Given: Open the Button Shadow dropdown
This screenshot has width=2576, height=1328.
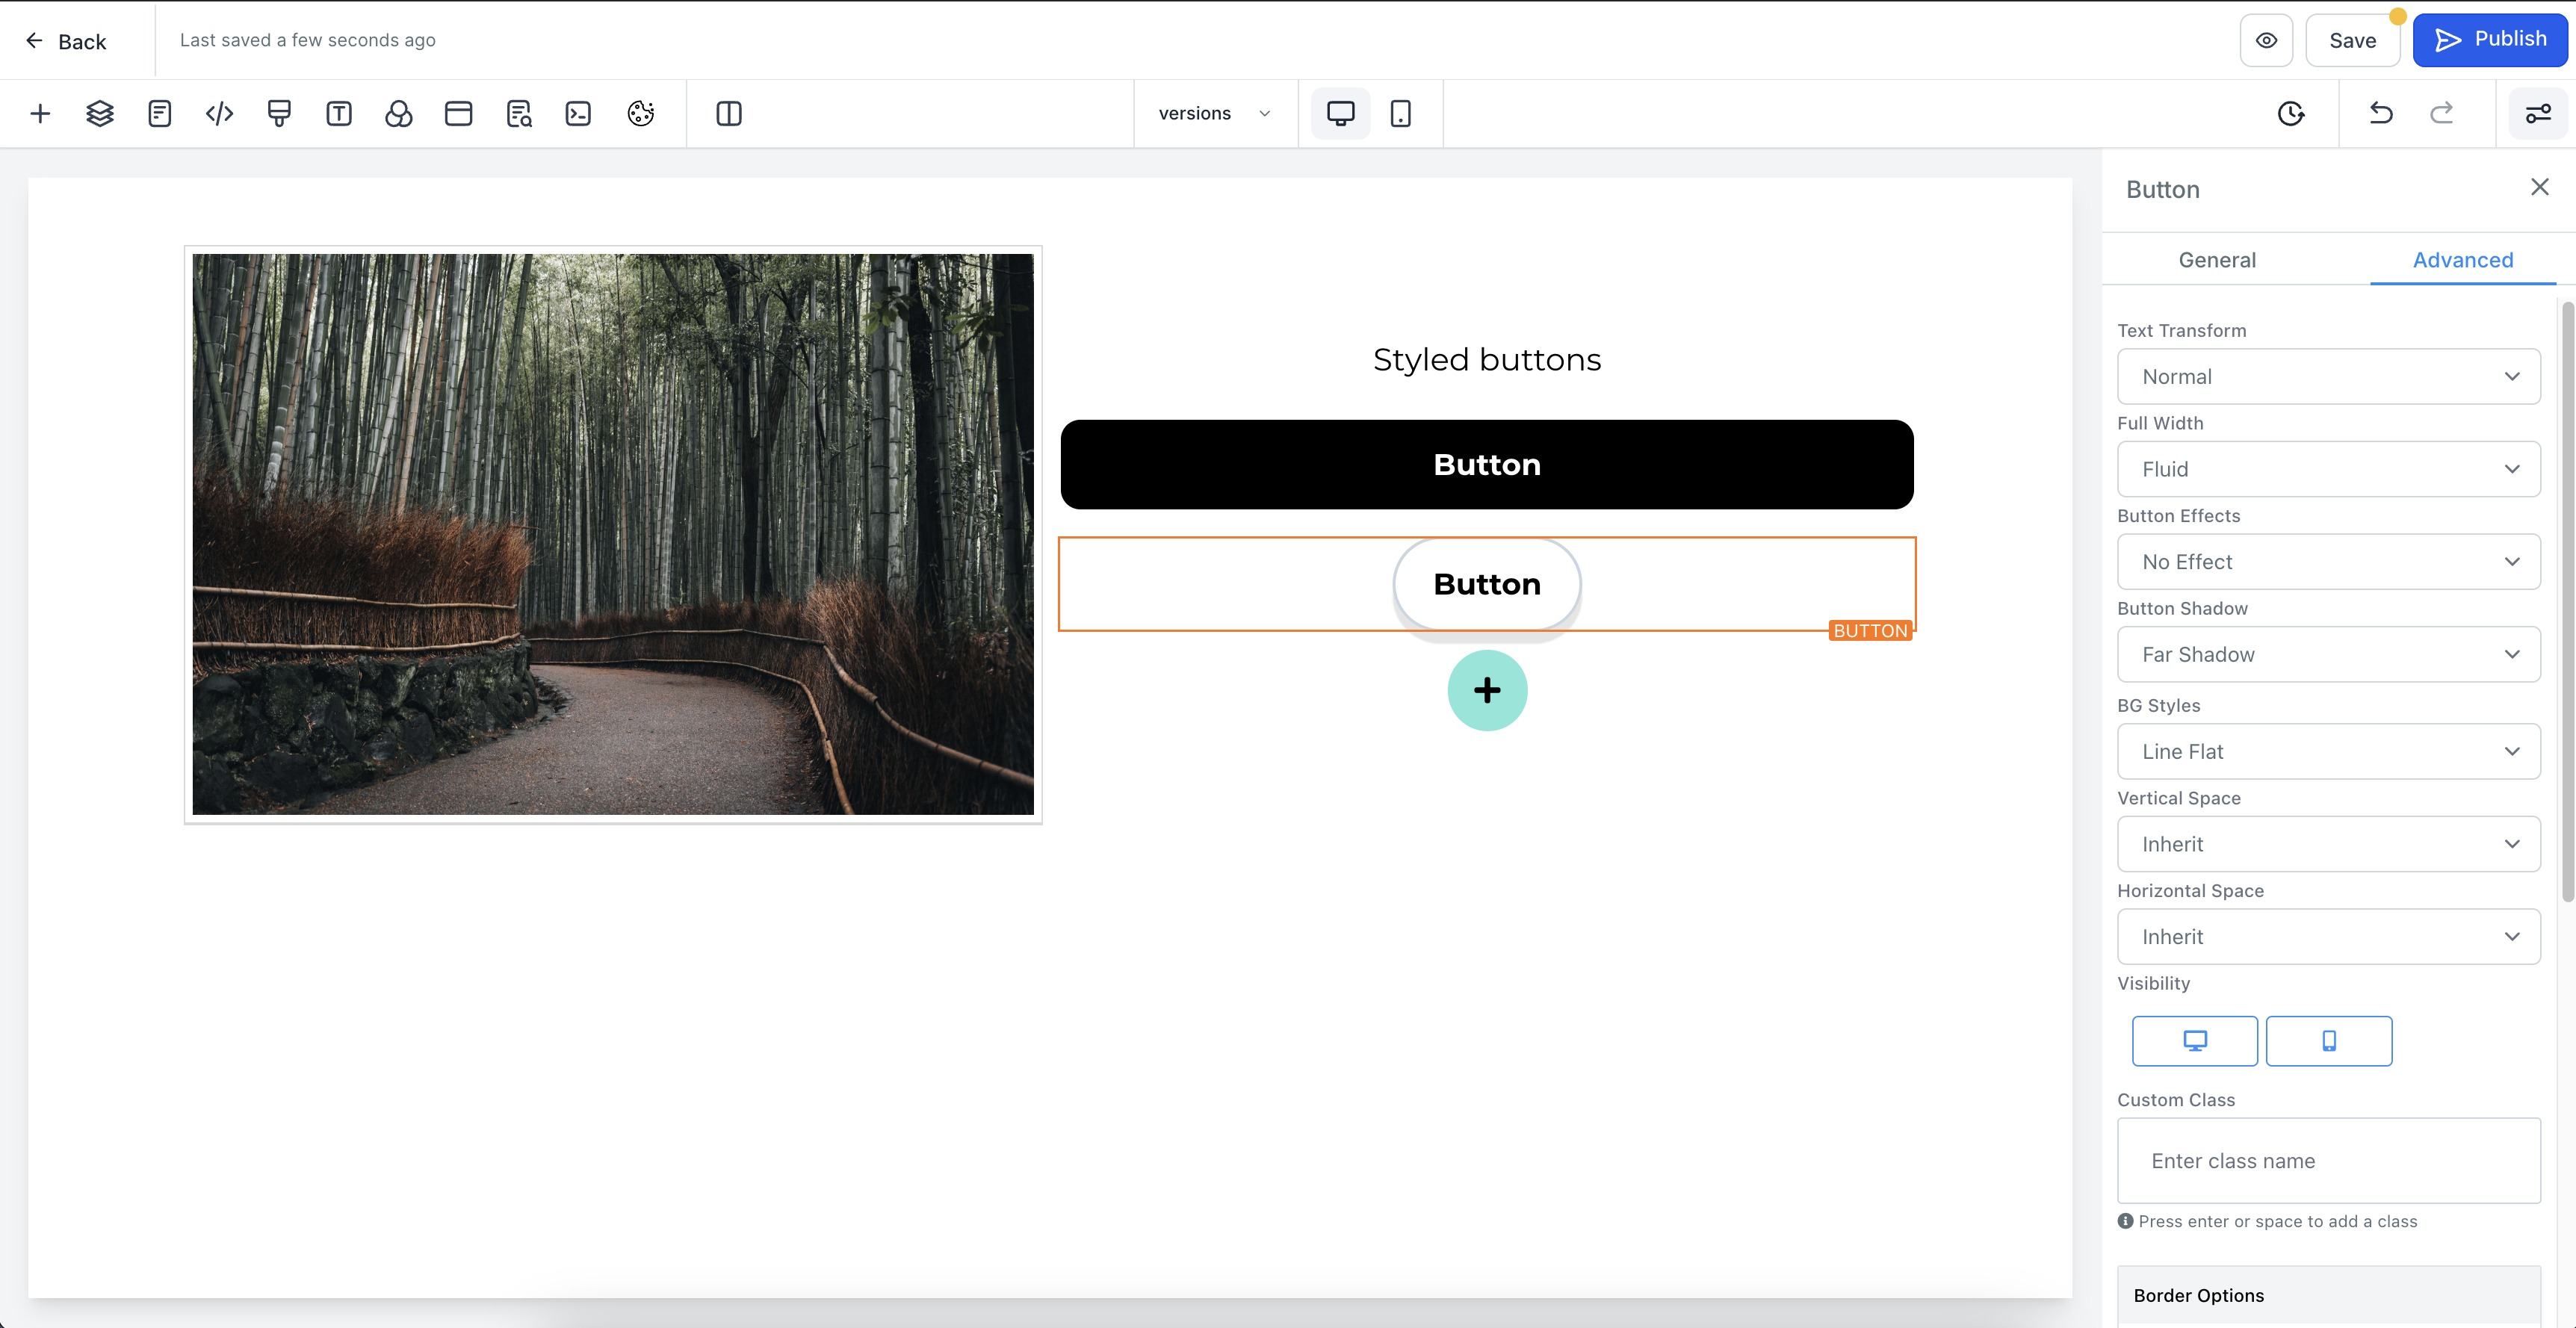Looking at the screenshot, I should 2328,655.
